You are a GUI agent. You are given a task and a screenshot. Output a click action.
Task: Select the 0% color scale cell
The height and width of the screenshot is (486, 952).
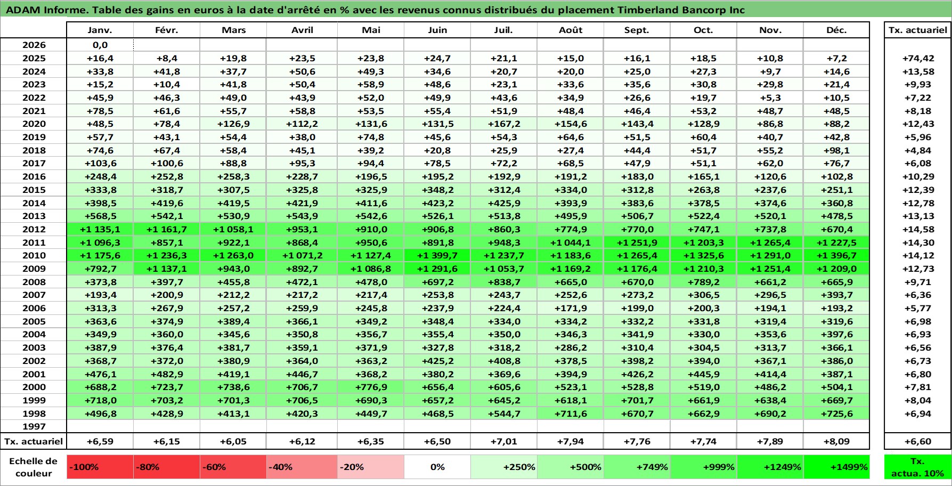[x=437, y=467]
